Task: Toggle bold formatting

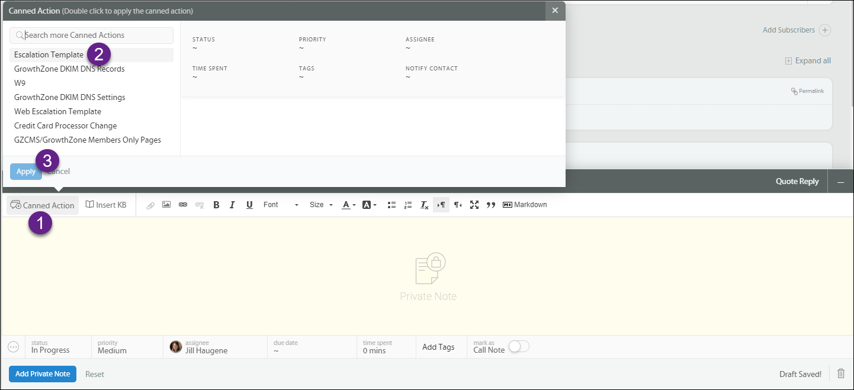Action: tap(216, 205)
